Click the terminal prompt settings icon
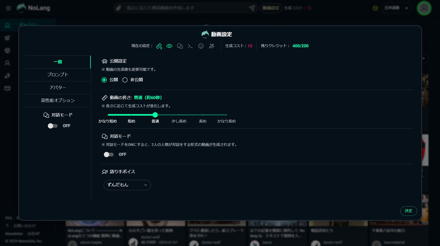440x246 pixels. (190, 46)
